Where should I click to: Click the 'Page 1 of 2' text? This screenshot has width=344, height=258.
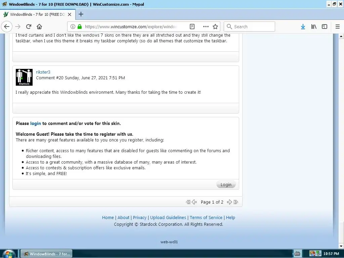coord(212,202)
